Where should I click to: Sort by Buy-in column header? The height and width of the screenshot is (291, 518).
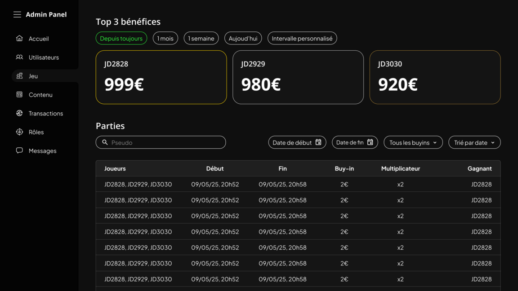click(344, 168)
